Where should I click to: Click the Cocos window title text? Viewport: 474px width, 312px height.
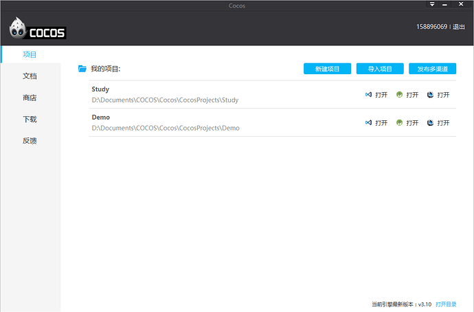point(237,5)
